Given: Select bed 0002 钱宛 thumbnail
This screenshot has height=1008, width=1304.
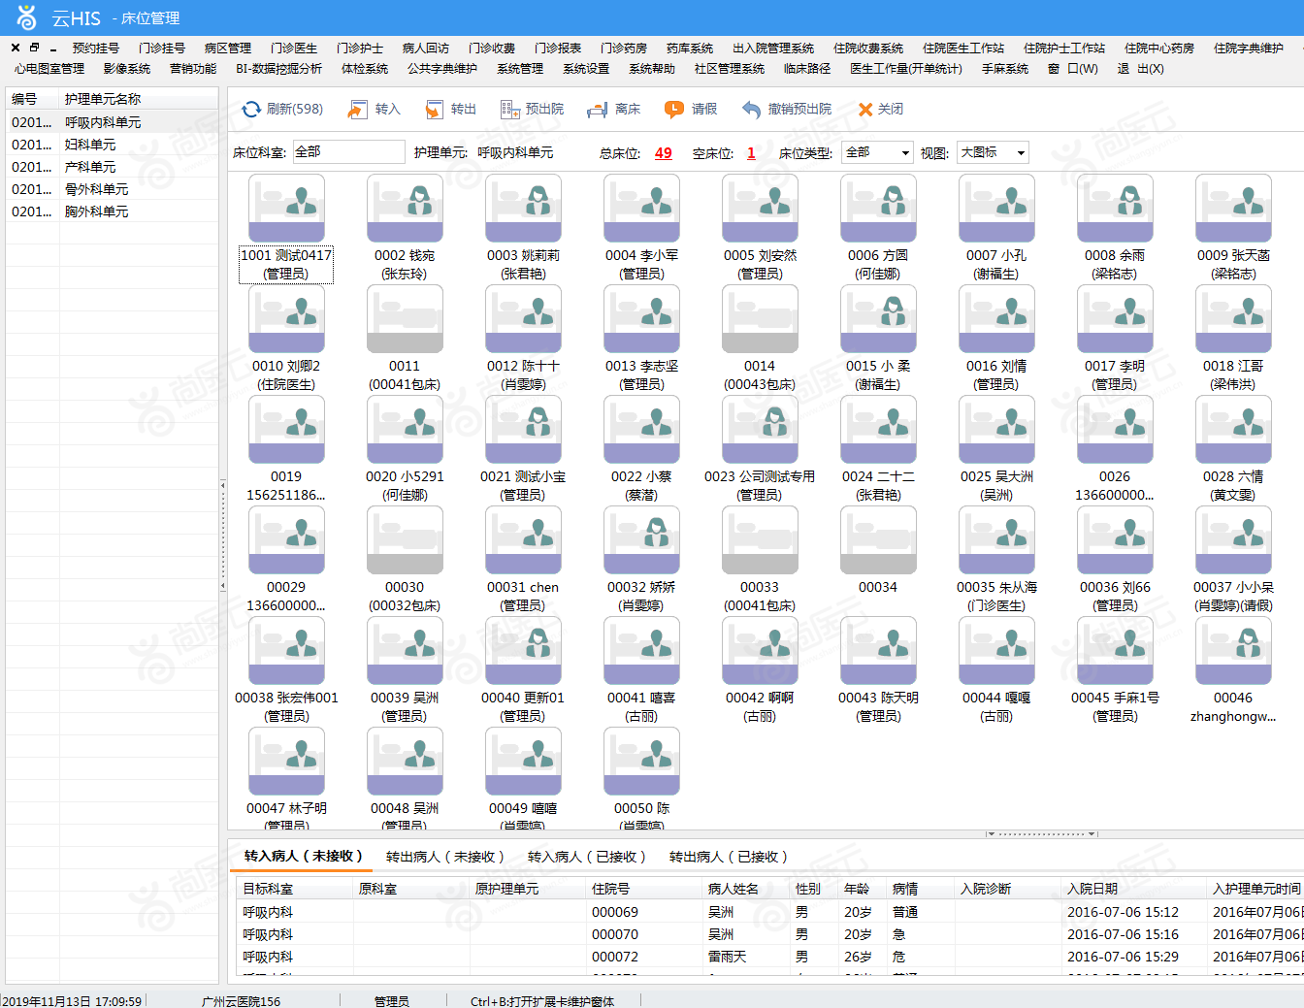Looking at the screenshot, I should [x=405, y=209].
